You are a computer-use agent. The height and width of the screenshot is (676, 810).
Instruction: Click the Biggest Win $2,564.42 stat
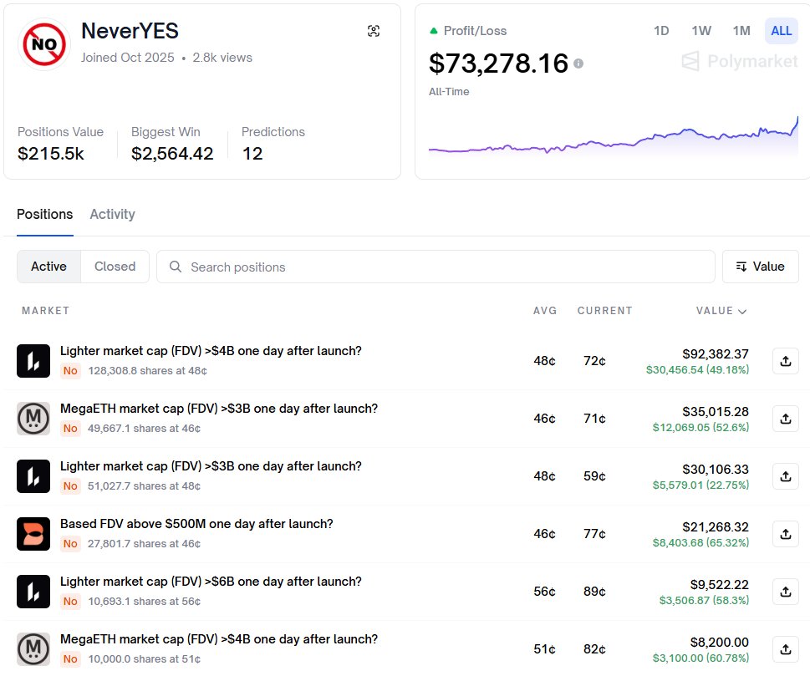pos(172,144)
